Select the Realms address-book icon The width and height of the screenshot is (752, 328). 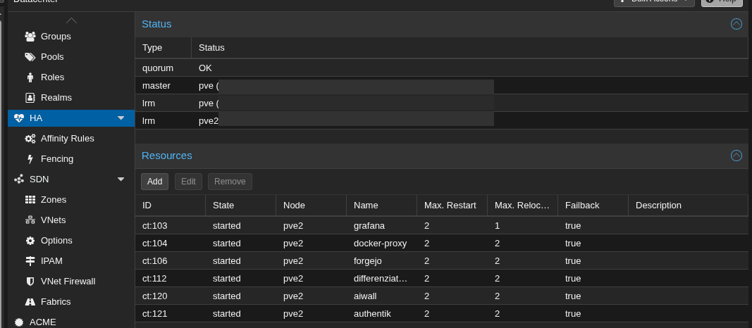pyautogui.click(x=30, y=98)
